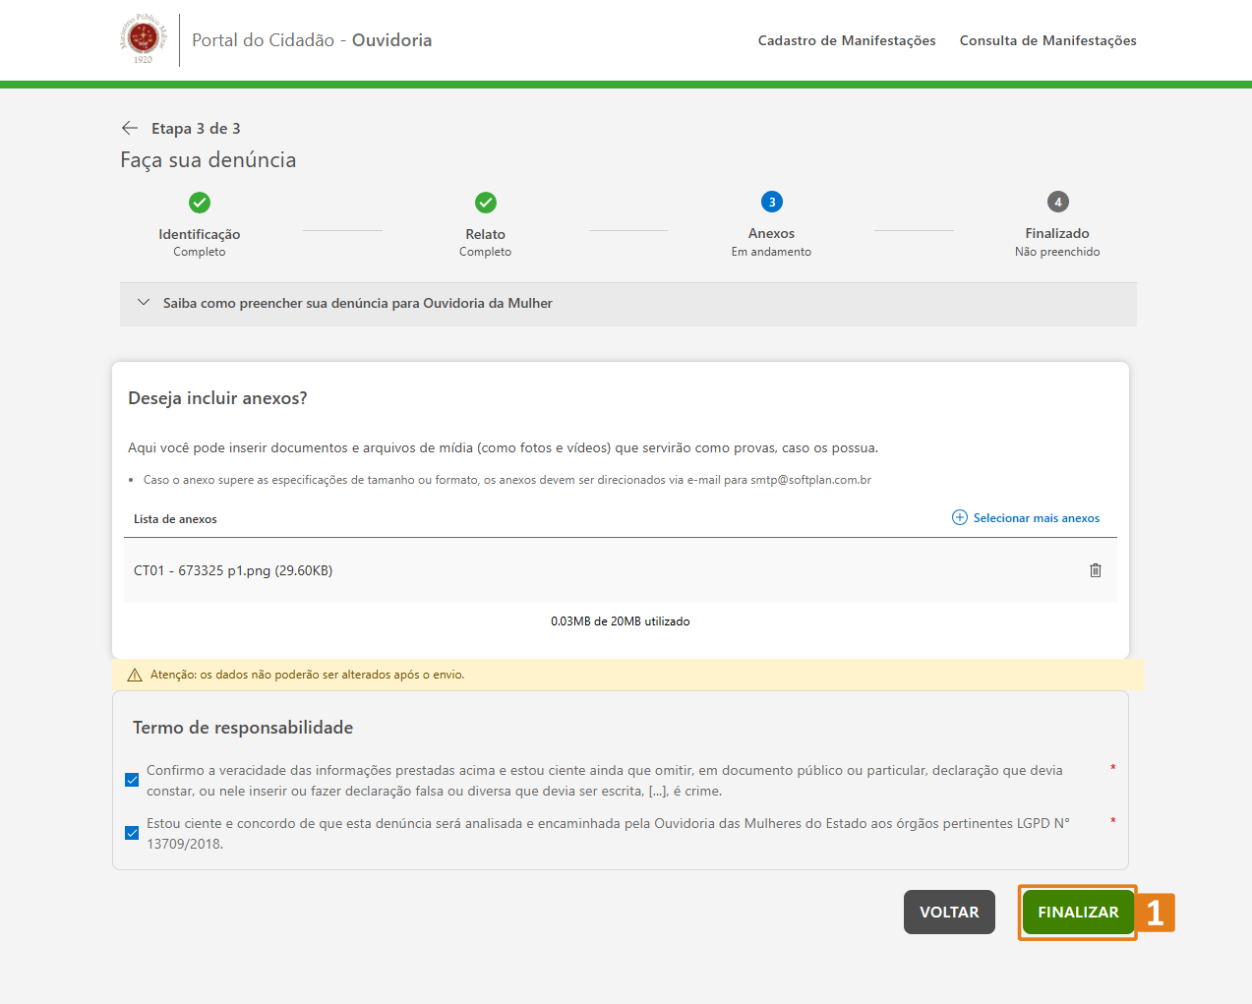The width and height of the screenshot is (1252, 1004).
Task: Open Consulta de Manifestações menu
Action: point(1047,40)
